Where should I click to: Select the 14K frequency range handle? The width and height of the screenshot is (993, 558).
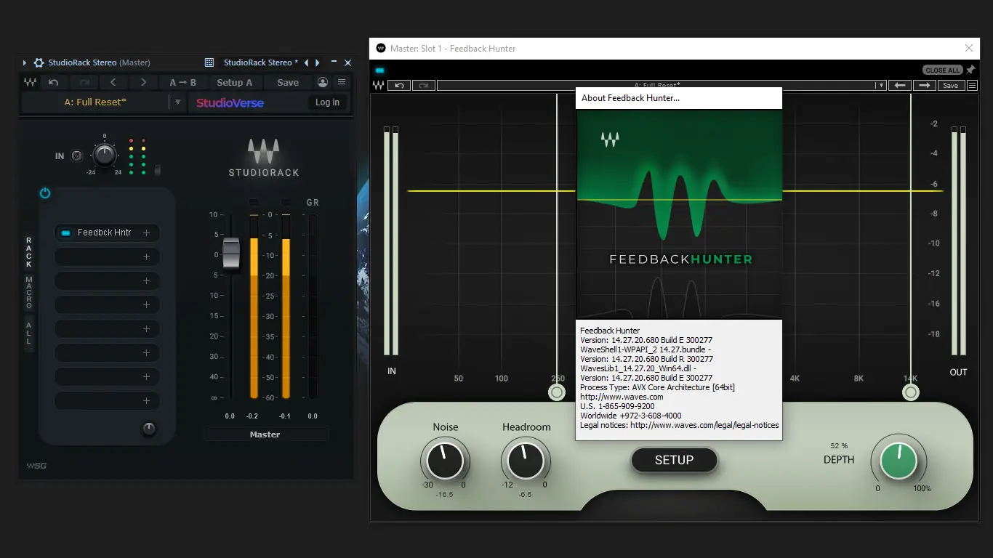(x=911, y=392)
